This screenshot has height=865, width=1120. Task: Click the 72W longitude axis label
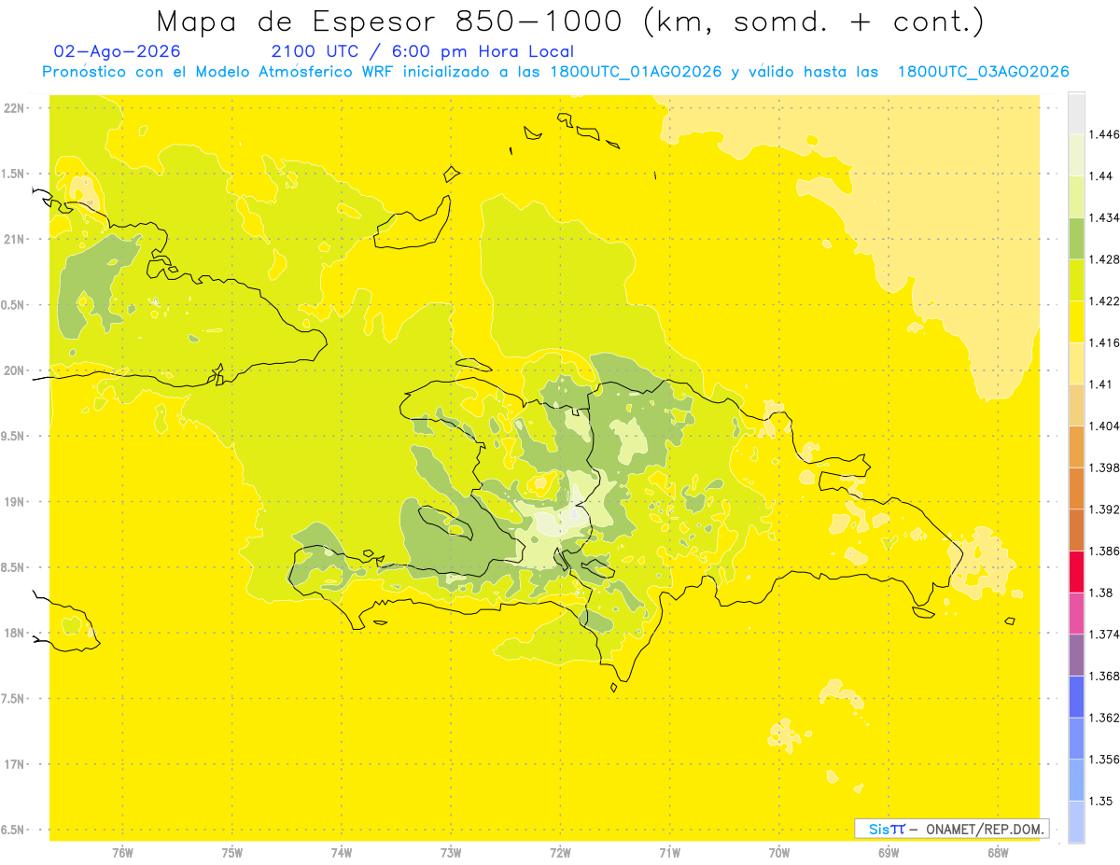coord(560,854)
